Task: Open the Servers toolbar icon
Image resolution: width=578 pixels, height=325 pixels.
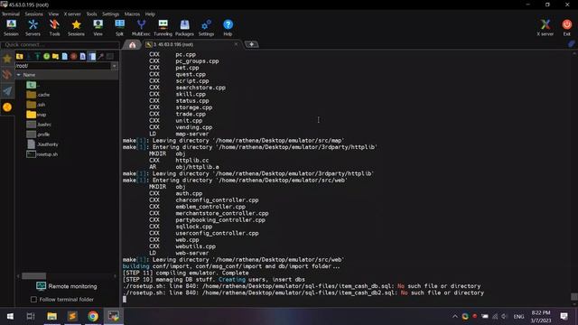Action: coord(33,28)
